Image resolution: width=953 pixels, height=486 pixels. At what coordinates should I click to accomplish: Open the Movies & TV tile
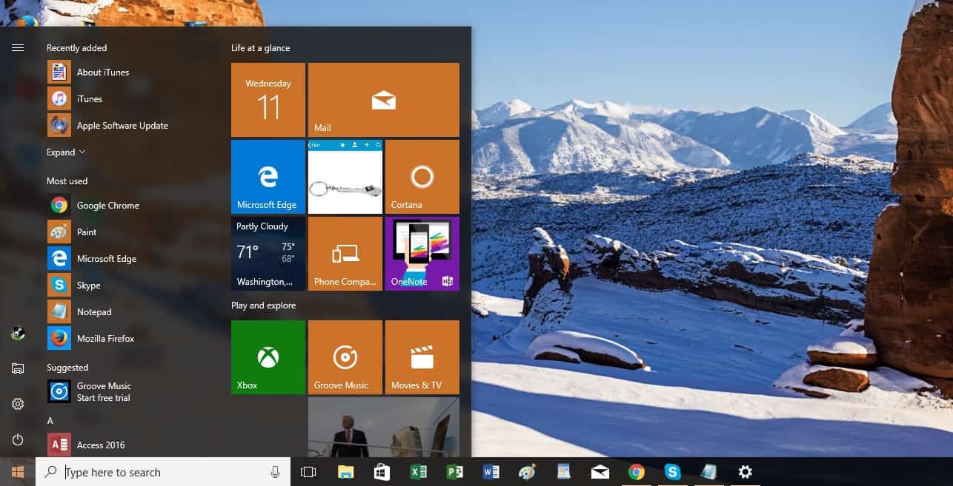[x=422, y=357]
